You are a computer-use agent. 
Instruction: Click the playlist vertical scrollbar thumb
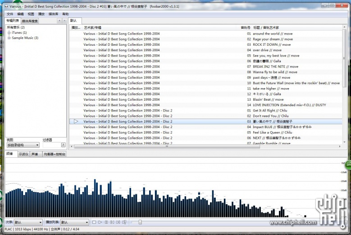[344, 58]
